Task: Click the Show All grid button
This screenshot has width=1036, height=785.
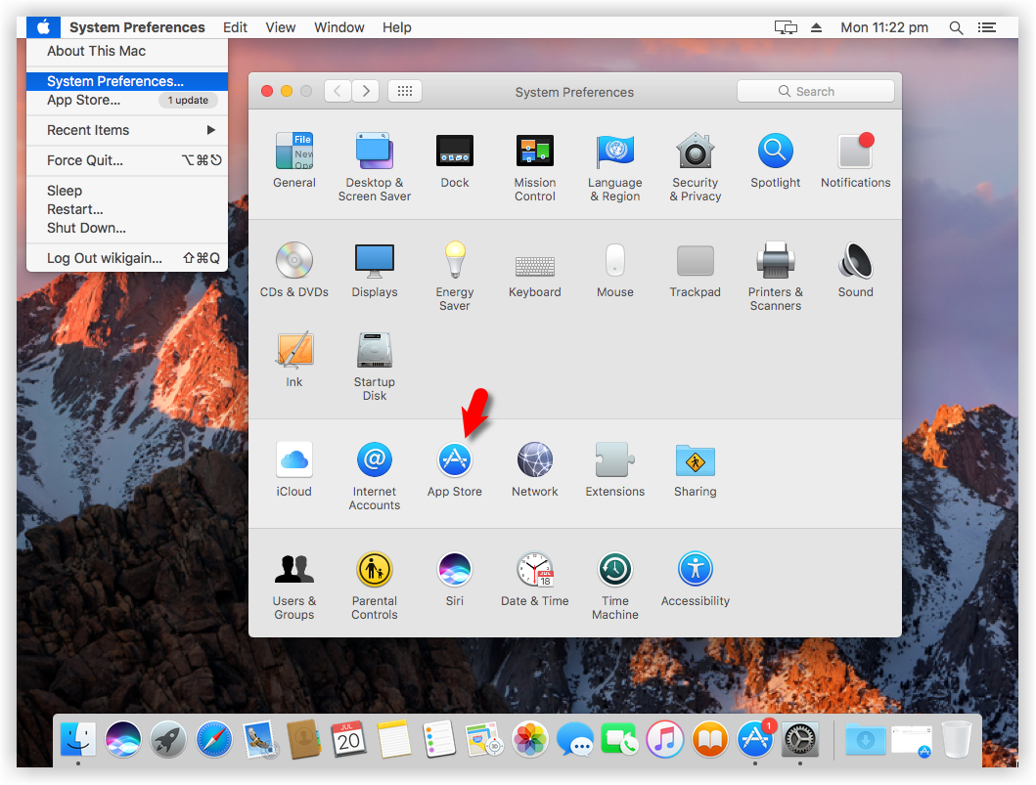Action: pos(405,91)
